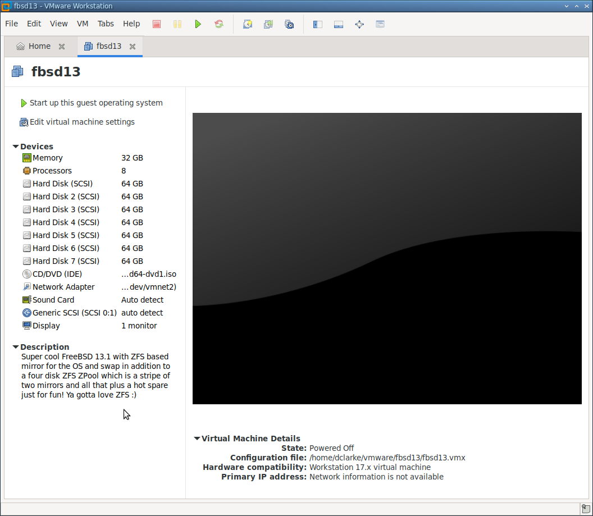
Task: Click the configuration file path
Action: point(387,458)
